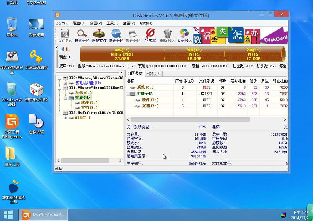Viewport: 313px width, 221px height.
Task: Switch to the 分区参数 tab
Action: click(135, 73)
